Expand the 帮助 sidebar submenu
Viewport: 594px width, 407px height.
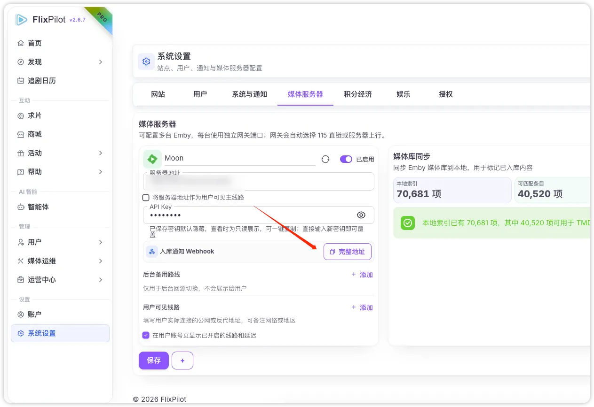click(x=101, y=172)
